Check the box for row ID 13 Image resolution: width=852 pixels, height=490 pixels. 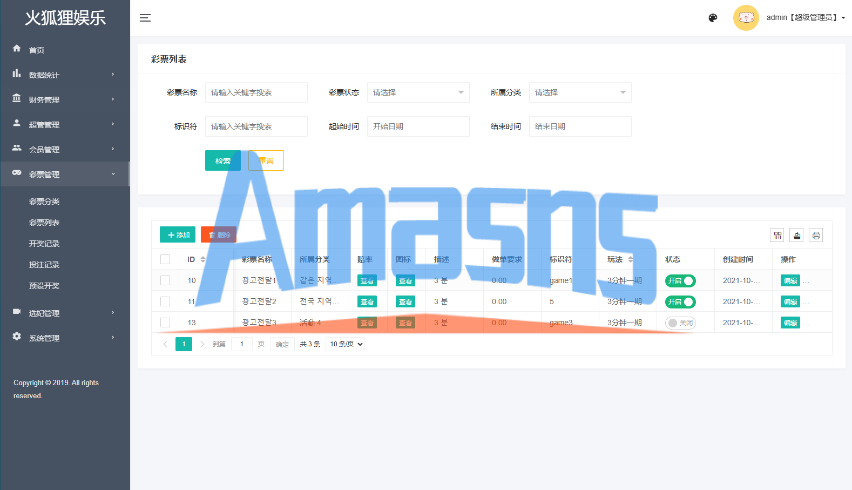pos(165,323)
